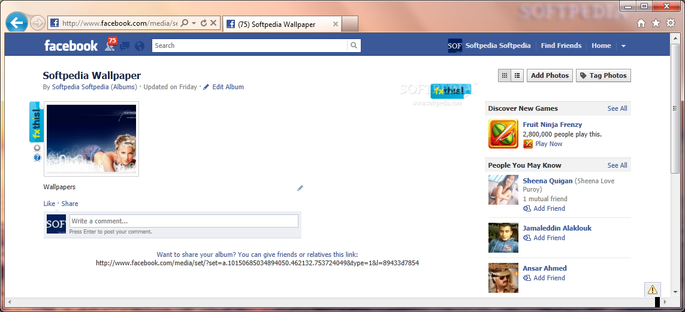Switch album to grid view
This screenshot has height=312, width=685.
(x=505, y=75)
